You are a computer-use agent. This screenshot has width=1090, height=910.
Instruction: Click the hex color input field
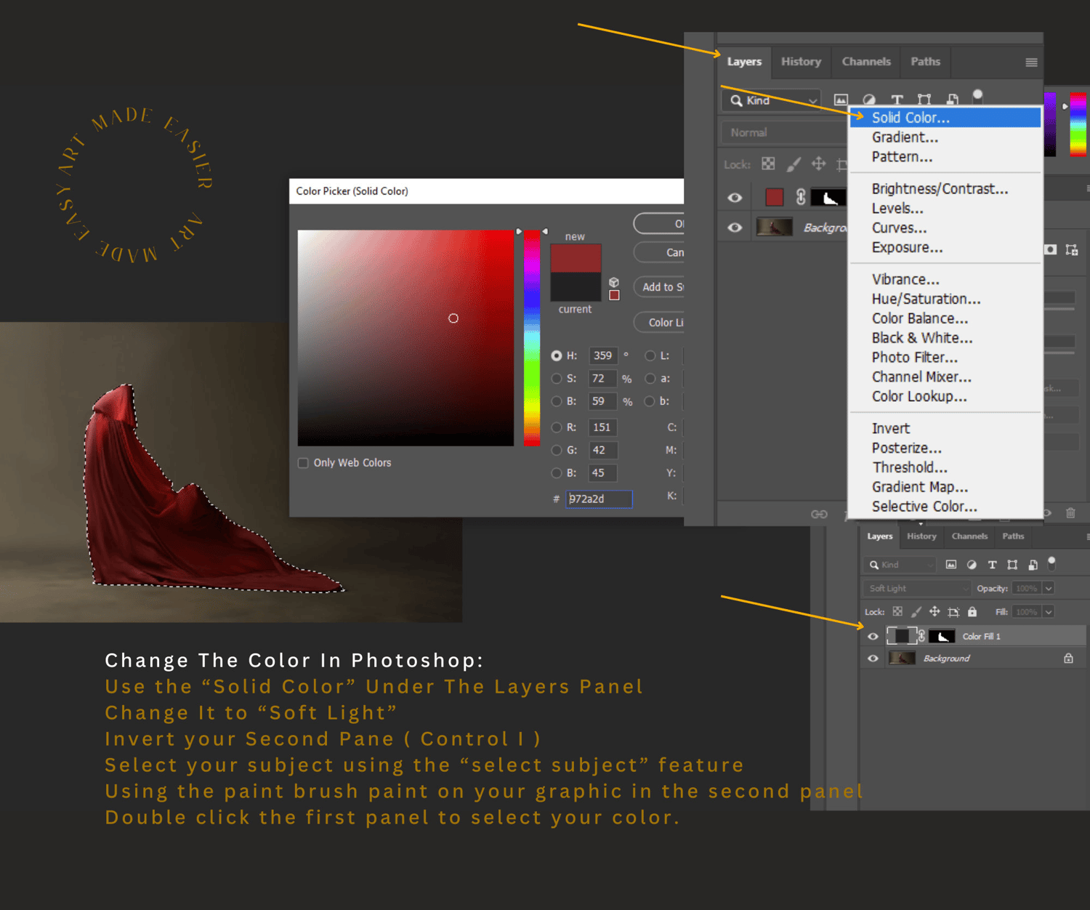pyautogui.click(x=599, y=499)
